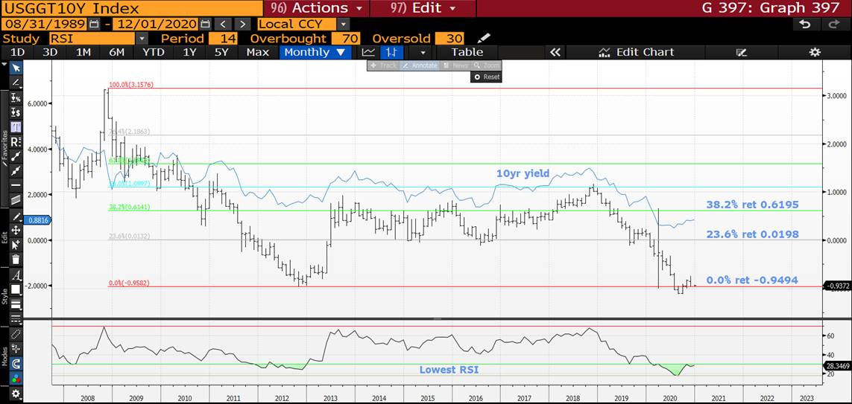Open the 96) Actions menu
This screenshot has height=404, width=852.
317,8
